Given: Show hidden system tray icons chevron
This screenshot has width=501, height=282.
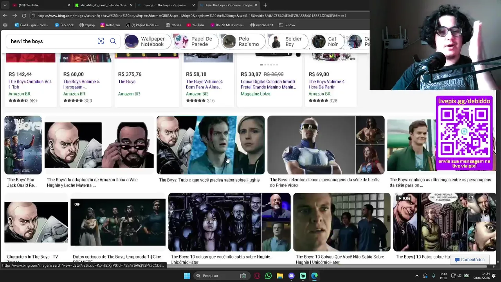Looking at the screenshot, I should click(417, 276).
